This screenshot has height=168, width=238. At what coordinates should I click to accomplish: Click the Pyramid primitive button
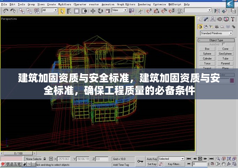(225, 63)
